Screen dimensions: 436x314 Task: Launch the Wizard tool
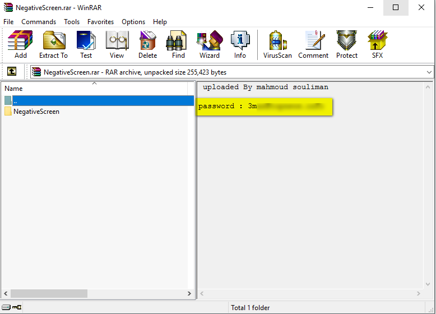[x=210, y=44]
